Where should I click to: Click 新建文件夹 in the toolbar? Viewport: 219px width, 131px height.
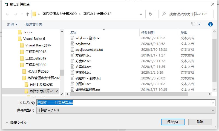pos(34,24)
